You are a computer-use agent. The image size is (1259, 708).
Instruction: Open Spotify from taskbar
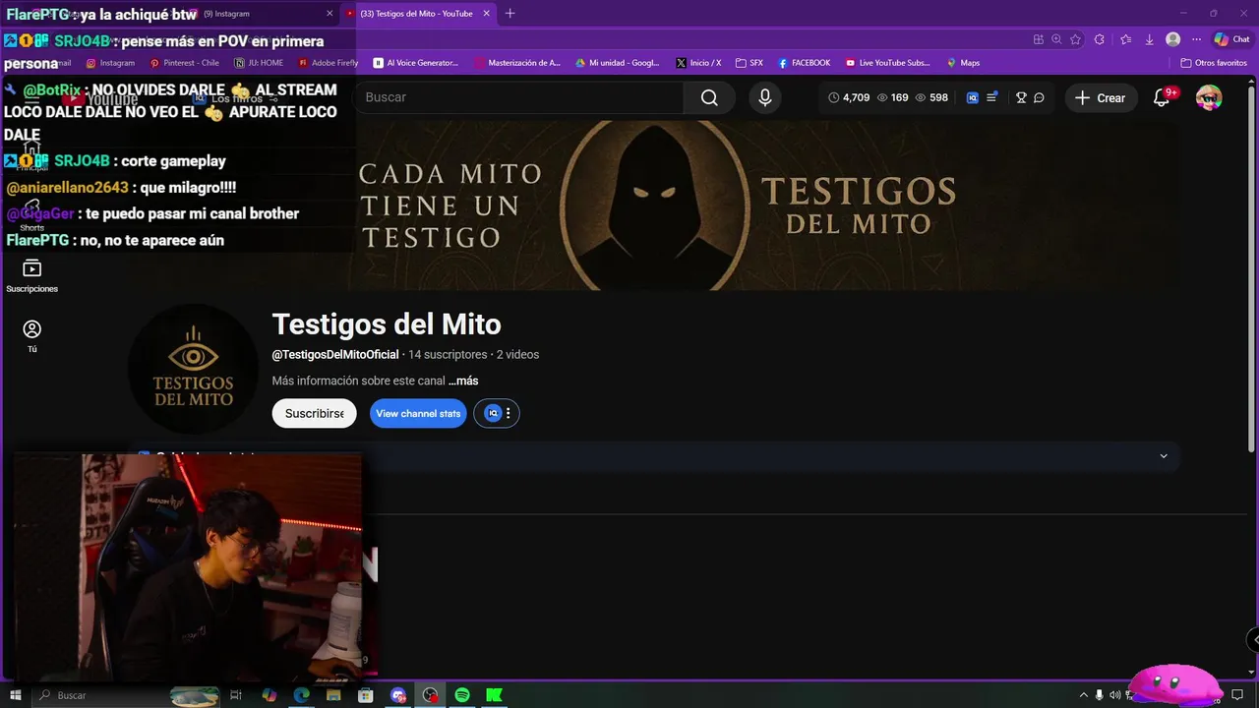(x=462, y=695)
